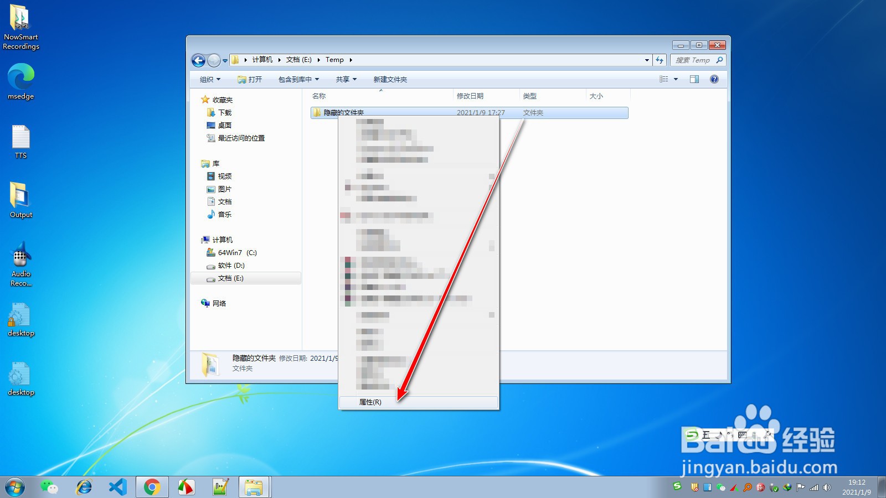
Task: Select 收藏夹 in the navigation pane
Action: [217, 100]
